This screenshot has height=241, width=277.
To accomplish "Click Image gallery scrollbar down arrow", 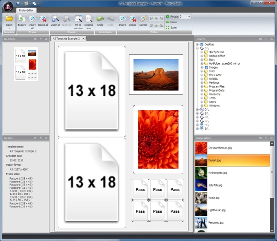I will (272, 230).
